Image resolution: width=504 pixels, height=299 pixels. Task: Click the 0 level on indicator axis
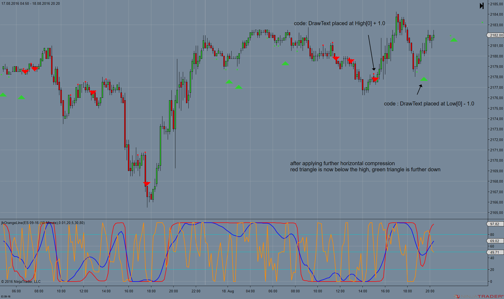[491, 282]
